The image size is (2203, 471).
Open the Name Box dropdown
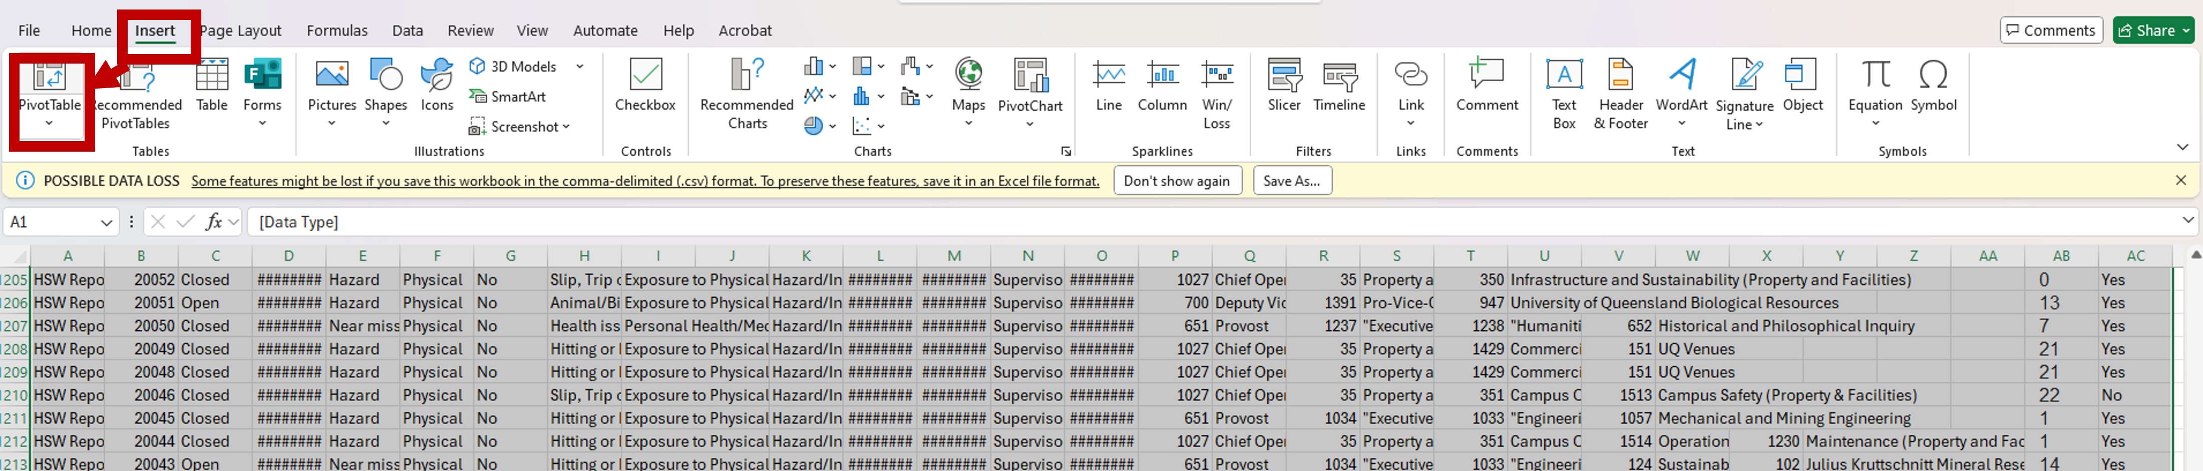click(106, 222)
